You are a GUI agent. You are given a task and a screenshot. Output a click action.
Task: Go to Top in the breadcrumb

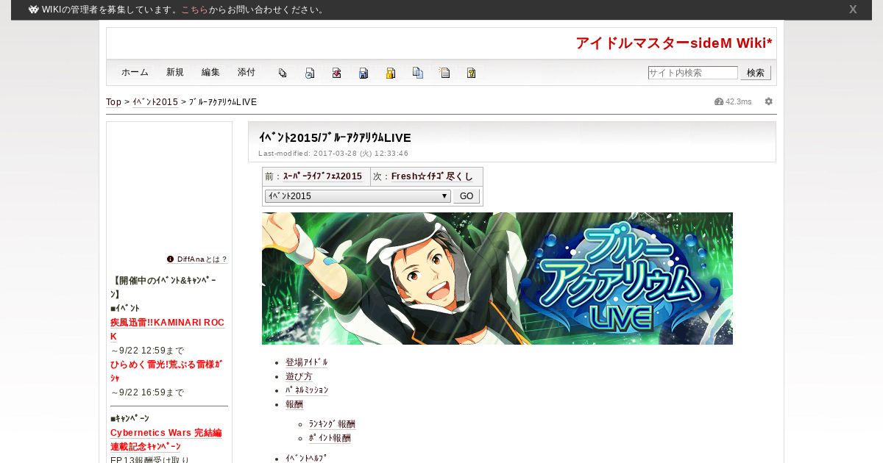click(113, 102)
